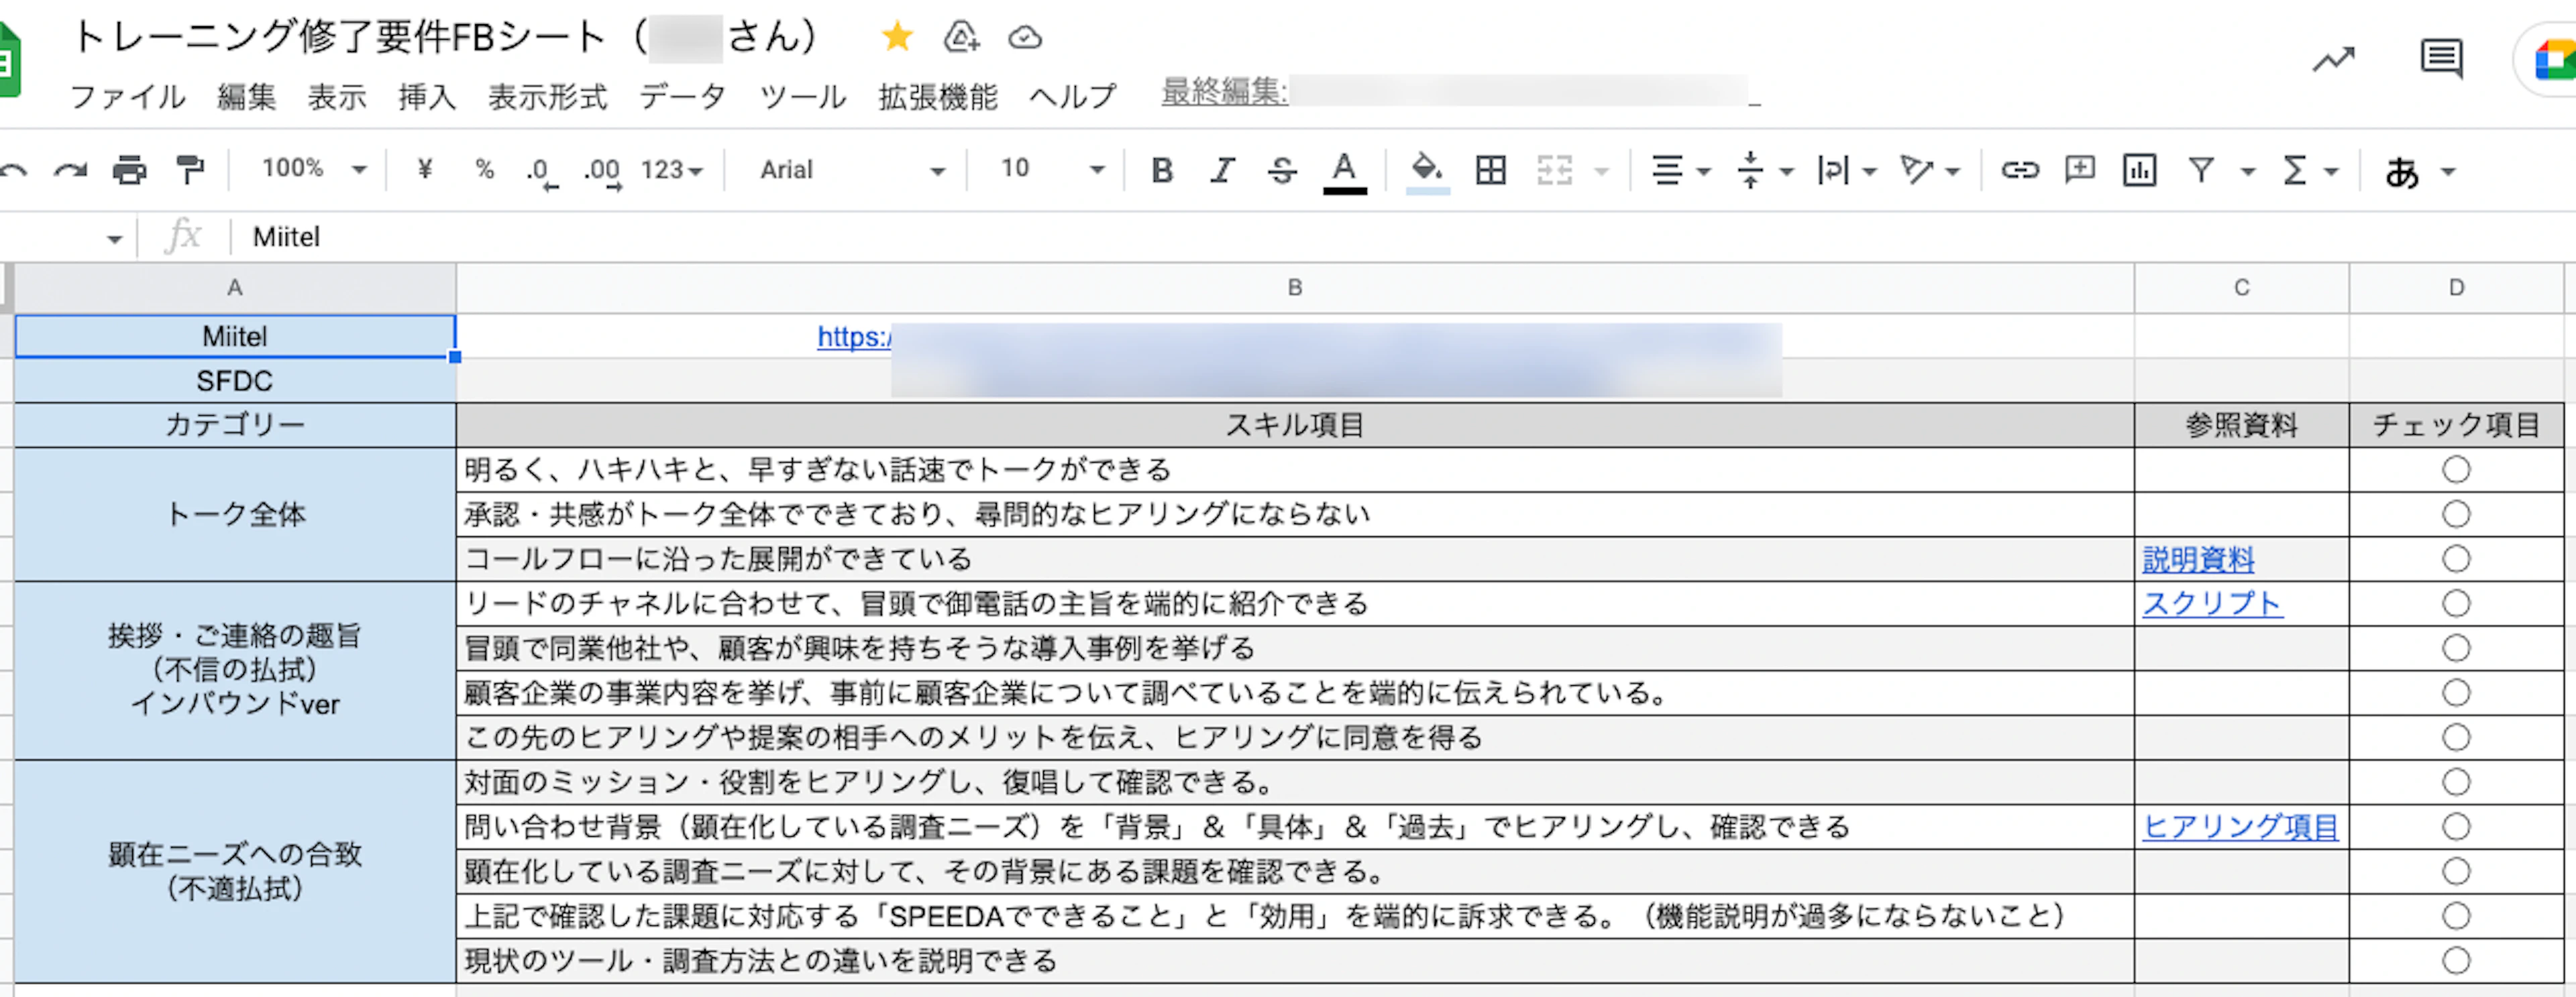Check circle for コールフローに沿った row

coord(2456,559)
